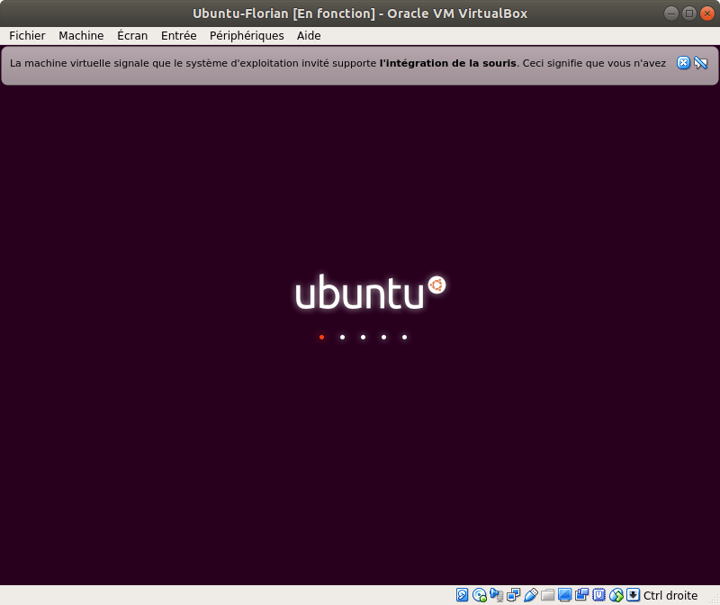Click the optical disc drive status icon

click(x=480, y=595)
